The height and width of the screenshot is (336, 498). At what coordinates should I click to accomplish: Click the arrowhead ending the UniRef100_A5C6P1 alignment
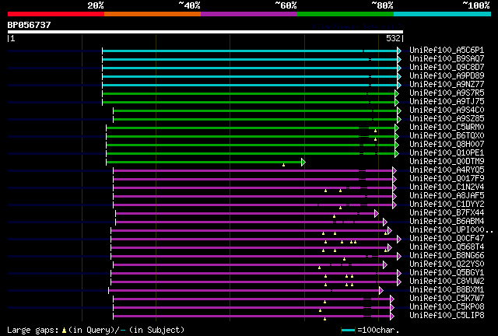(399, 51)
